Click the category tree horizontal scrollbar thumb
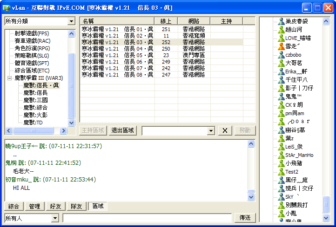This screenshot has width=336, height=227. pyautogui.click(x=34, y=130)
